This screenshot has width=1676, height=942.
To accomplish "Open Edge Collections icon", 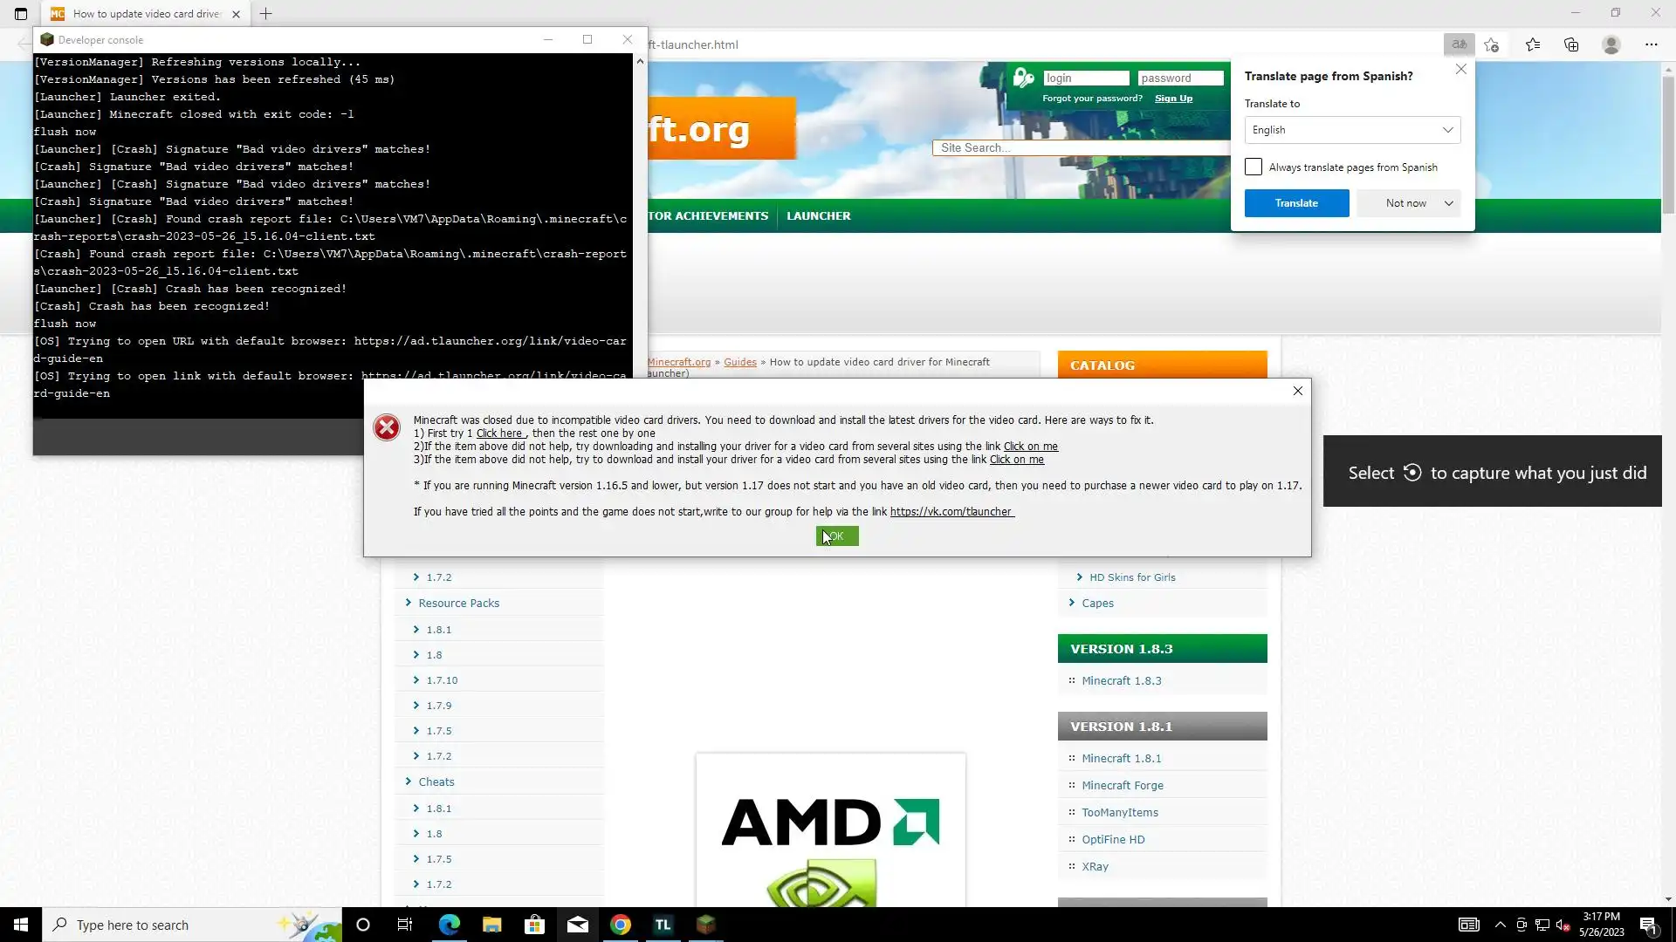I will [x=1571, y=44].
